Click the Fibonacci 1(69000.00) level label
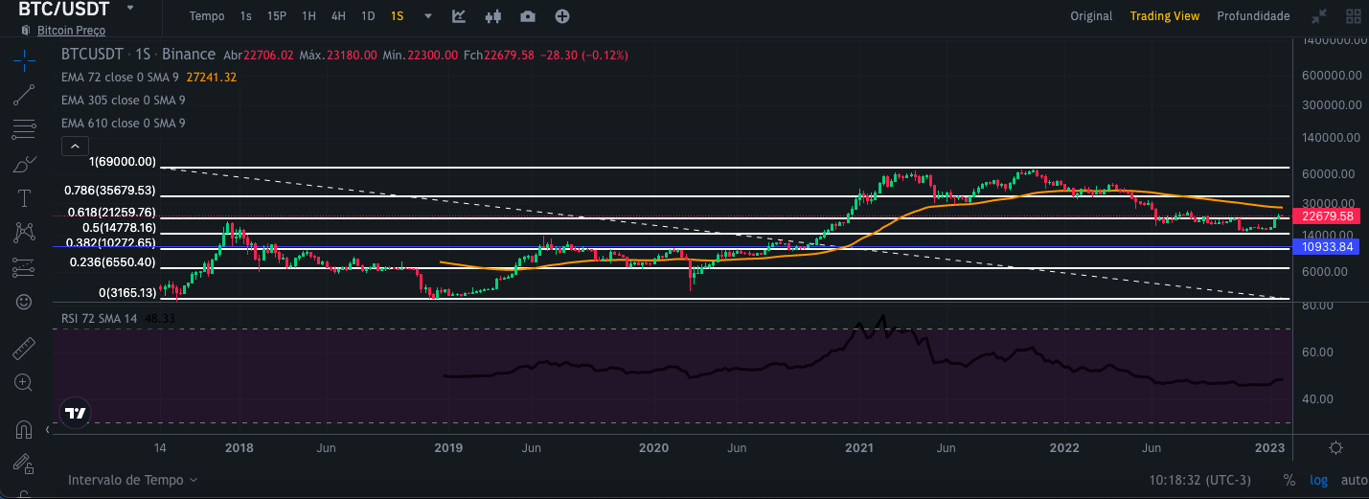The height and width of the screenshot is (499, 1369). click(x=123, y=162)
